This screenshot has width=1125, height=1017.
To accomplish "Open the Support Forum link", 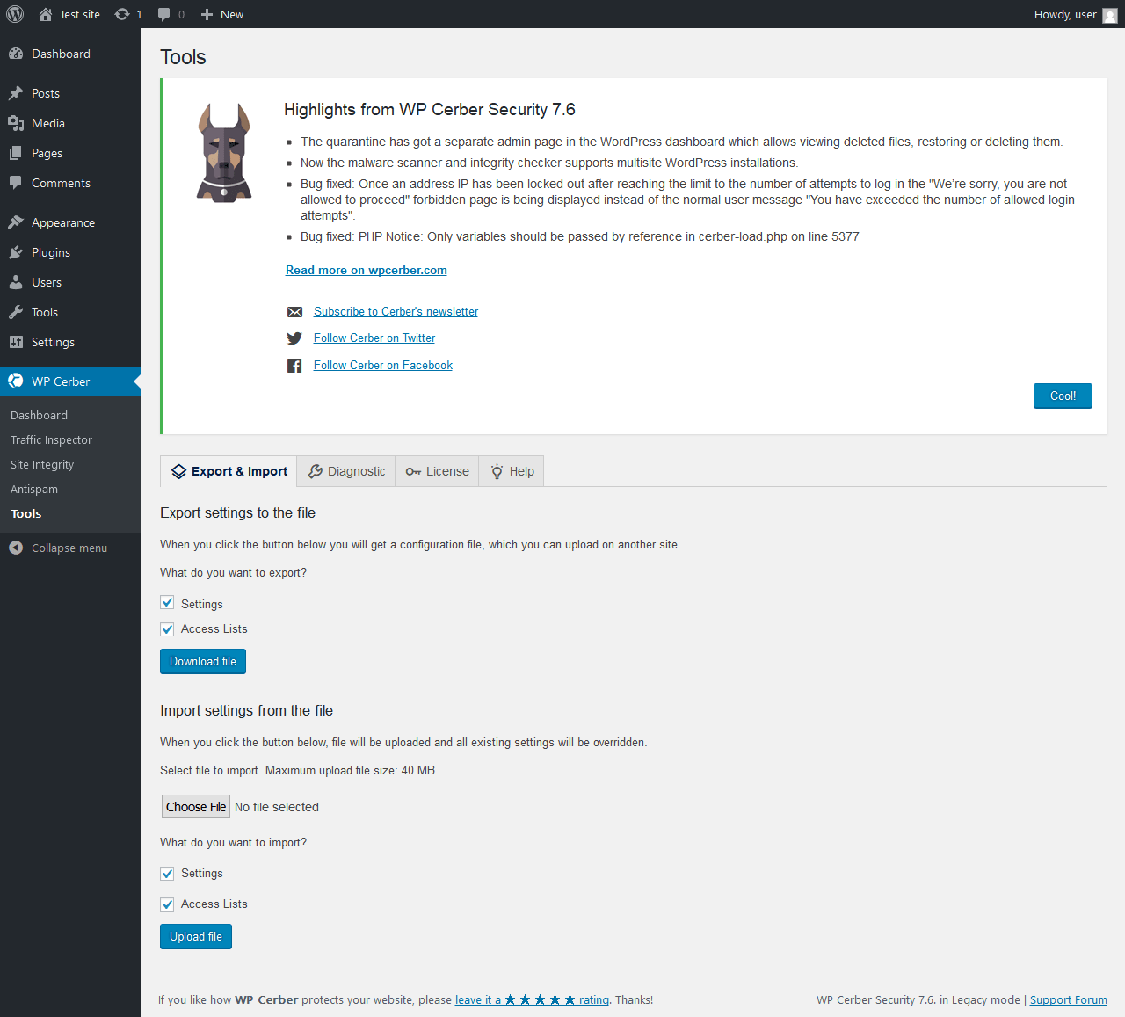I will tap(1068, 1000).
